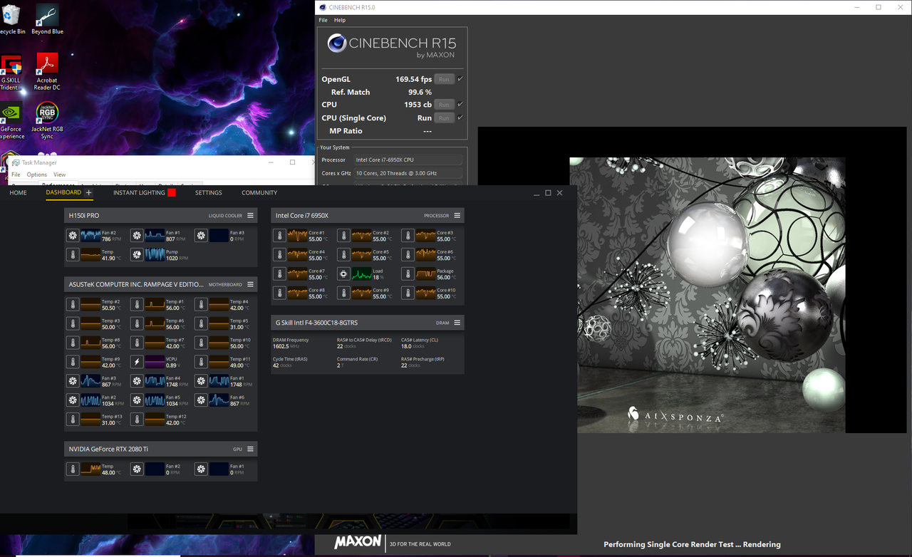Screen dimensions: 912x557
Task: Open the File menu in Cinebench
Action: (323, 20)
